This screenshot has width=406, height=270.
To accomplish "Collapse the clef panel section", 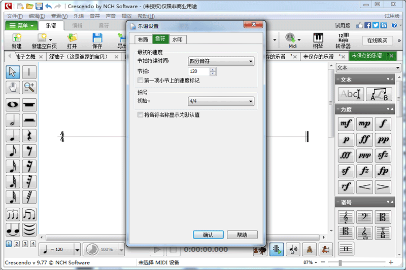I will point(338,203).
